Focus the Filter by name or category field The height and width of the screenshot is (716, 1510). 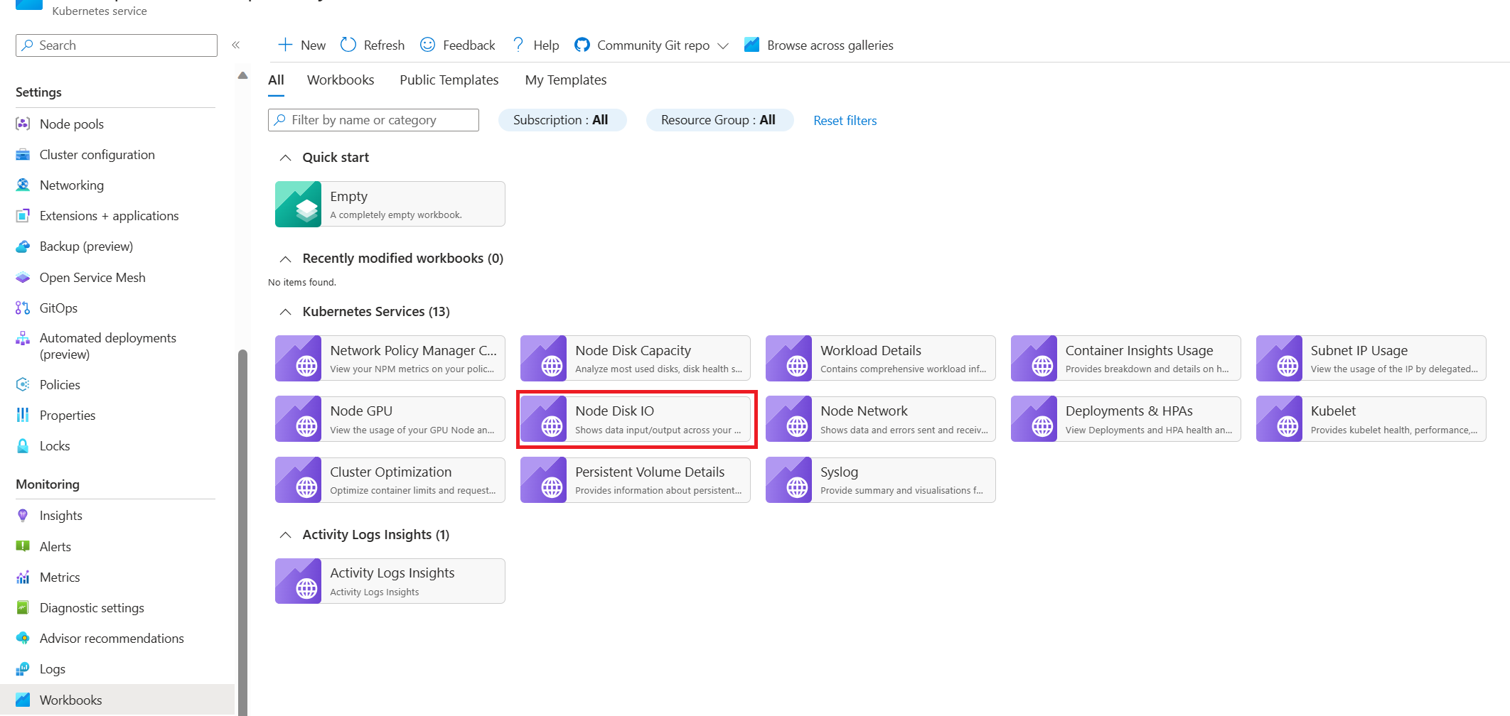tap(373, 120)
